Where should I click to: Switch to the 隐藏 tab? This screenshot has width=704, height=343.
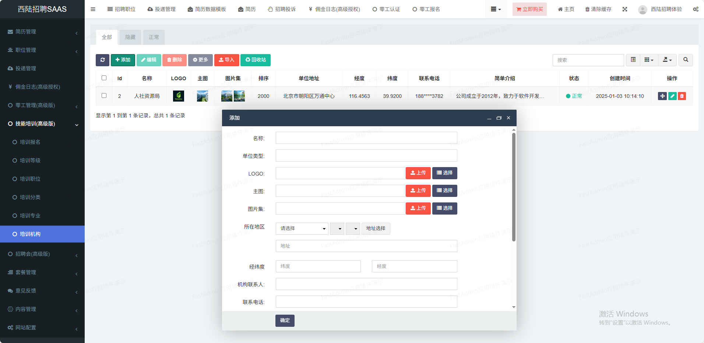[130, 37]
